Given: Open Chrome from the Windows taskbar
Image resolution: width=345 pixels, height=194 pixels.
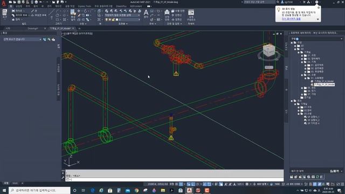Looking at the screenshot, I should click(x=136, y=190).
